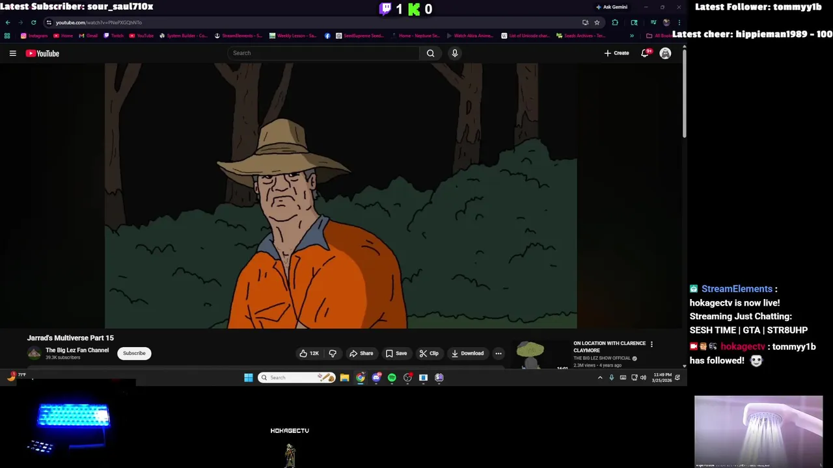The width and height of the screenshot is (833, 468).
Task: Open The Big Lez Fan Channel name link
Action: [77, 350]
